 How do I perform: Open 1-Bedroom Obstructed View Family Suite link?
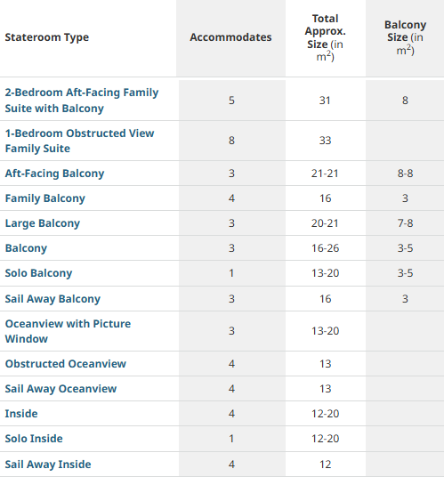click(80, 141)
